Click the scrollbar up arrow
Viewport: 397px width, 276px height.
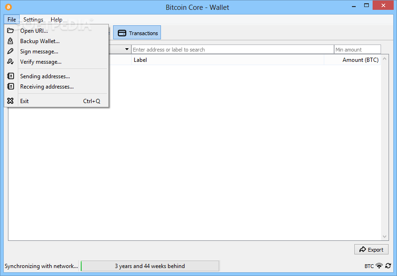click(385, 59)
